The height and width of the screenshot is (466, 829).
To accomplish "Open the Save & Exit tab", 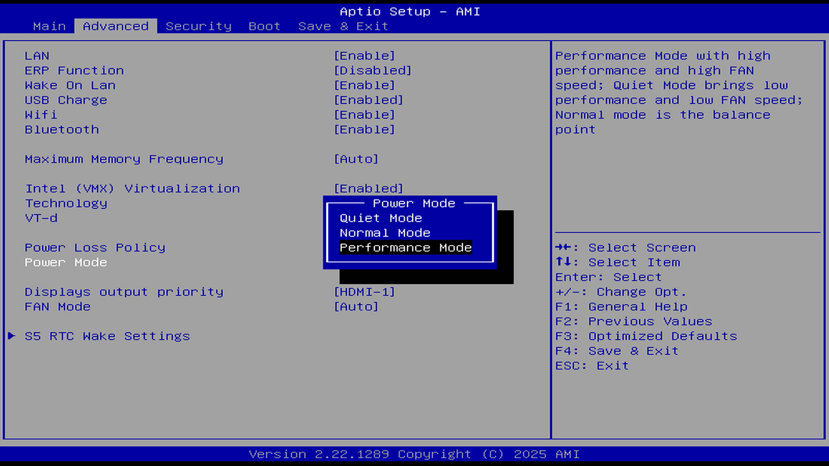I will pos(343,26).
